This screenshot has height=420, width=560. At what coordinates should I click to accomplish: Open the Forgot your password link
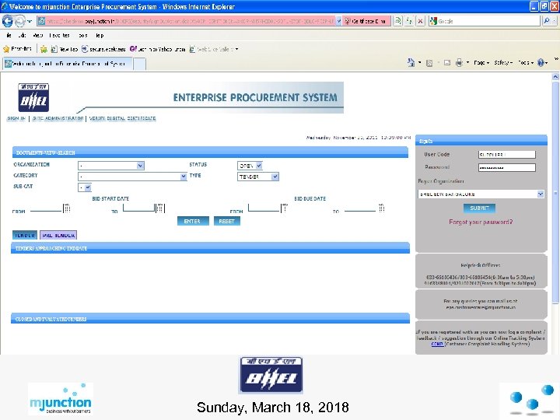(481, 222)
